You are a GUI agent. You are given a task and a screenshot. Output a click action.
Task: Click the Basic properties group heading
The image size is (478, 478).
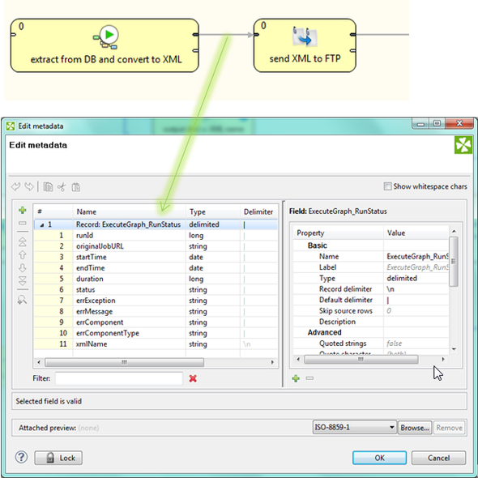coord(318,245)
